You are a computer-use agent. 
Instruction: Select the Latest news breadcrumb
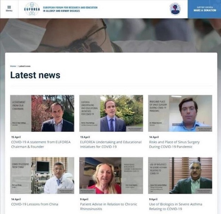click(x=24, y=66)
